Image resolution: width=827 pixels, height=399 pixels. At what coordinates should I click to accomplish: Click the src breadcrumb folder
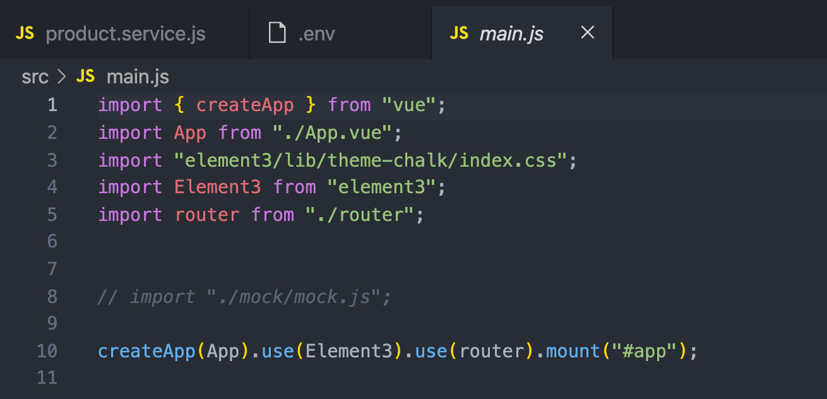(35, 77)
